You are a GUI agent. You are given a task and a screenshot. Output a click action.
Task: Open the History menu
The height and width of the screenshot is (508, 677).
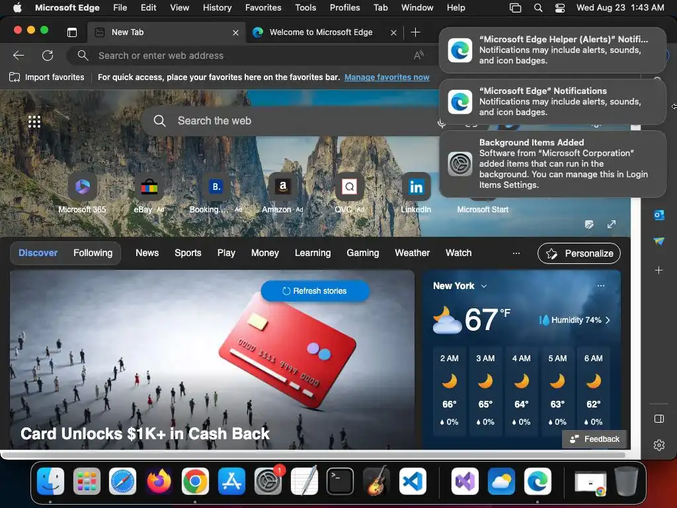pos(217,8)
